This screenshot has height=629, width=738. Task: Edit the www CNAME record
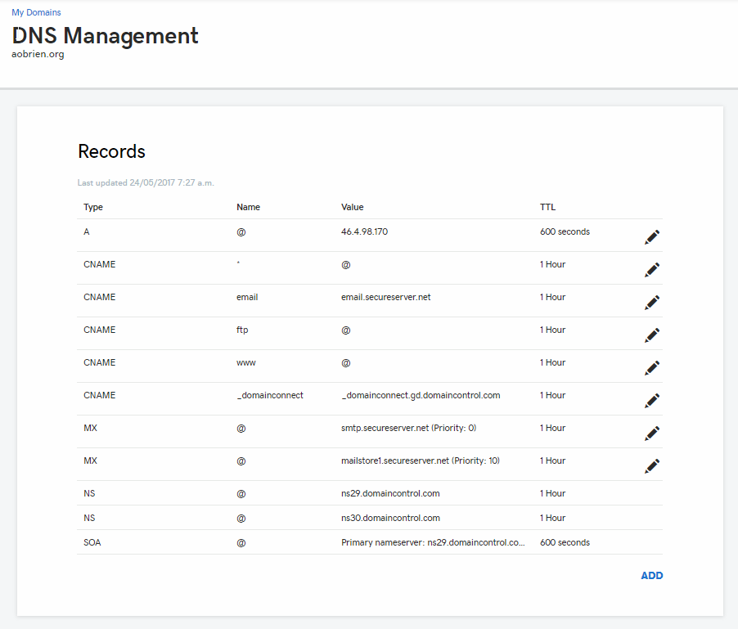point(652,368)
